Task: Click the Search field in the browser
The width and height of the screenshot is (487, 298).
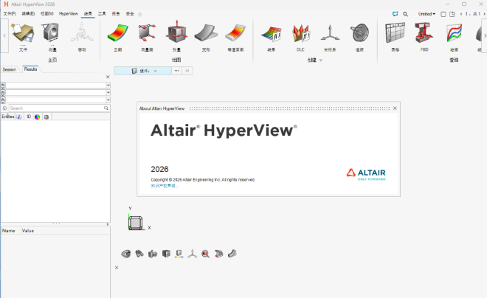Action: 55,108
